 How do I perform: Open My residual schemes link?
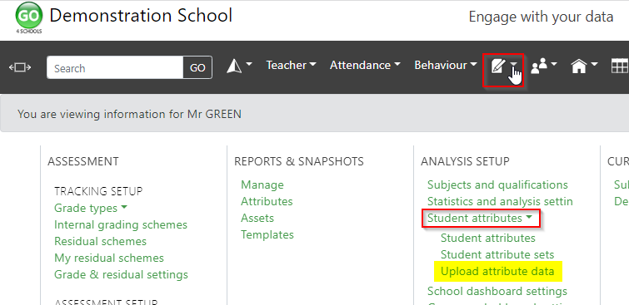[x=109, y=258]
